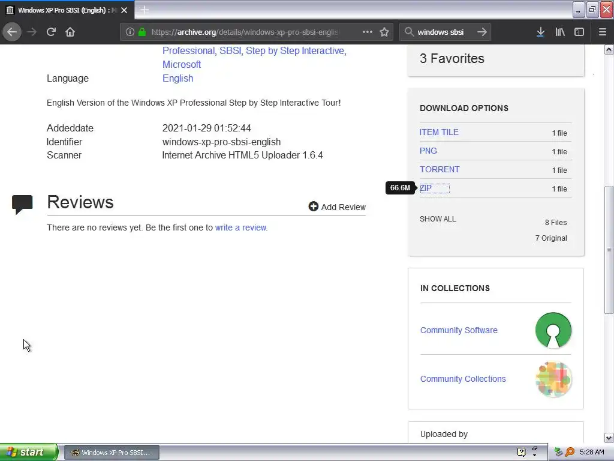Click the Community Collections thumbnail
Image resolution: width=614 pixels, height=461 pixels.
click(553, 379)
